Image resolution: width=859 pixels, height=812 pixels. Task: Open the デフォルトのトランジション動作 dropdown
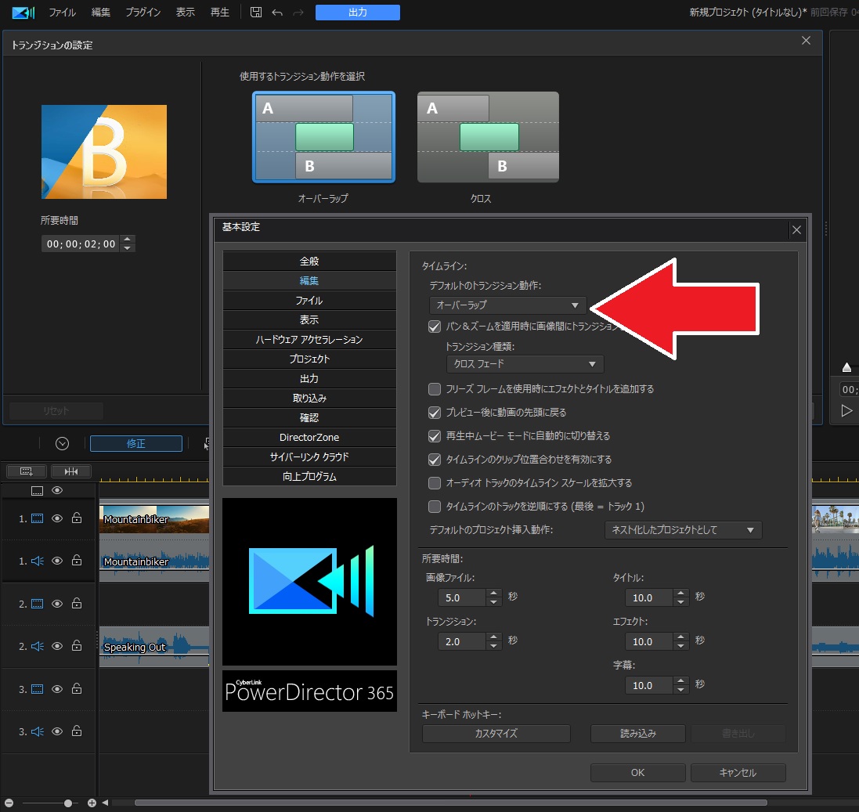pos(507,305)
